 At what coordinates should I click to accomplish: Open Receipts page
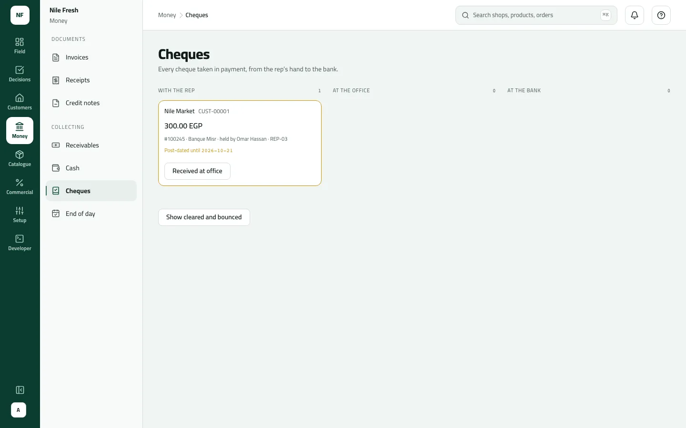tap(91, 80)
